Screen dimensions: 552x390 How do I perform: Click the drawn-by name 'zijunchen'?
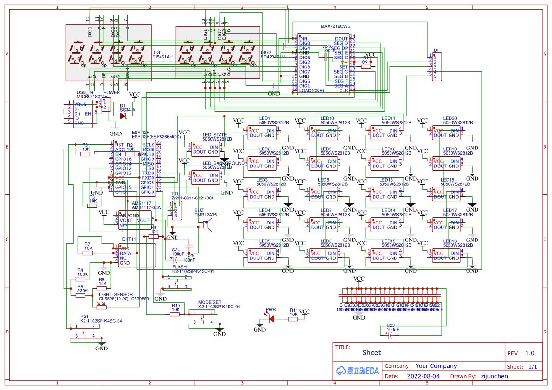(494, 376)
